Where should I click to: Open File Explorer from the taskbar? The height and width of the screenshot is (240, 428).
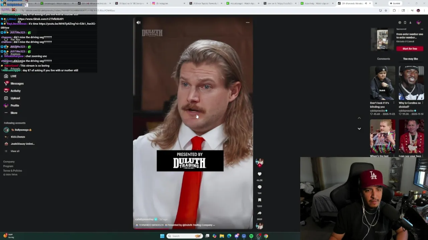[222, 236]
